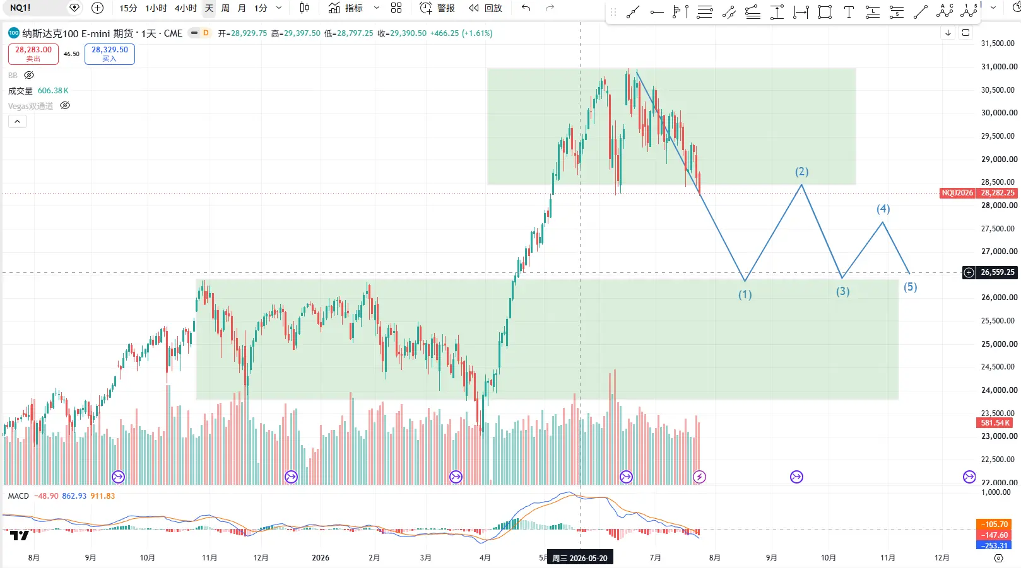
Task: Add a comparison symbol with the plus icon
Action: (x=97, y=8)
